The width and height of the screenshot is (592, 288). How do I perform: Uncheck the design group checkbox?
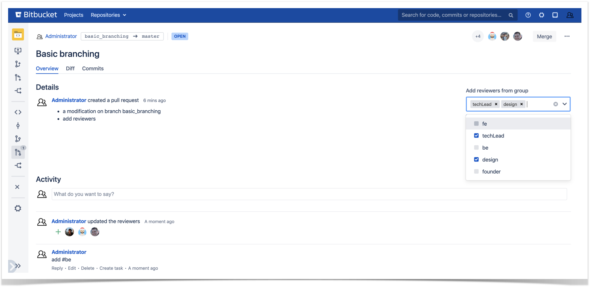(476, 160)
